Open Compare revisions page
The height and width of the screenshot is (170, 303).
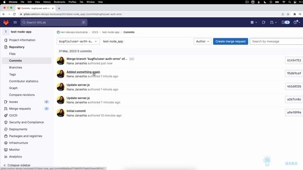point(22,95)
